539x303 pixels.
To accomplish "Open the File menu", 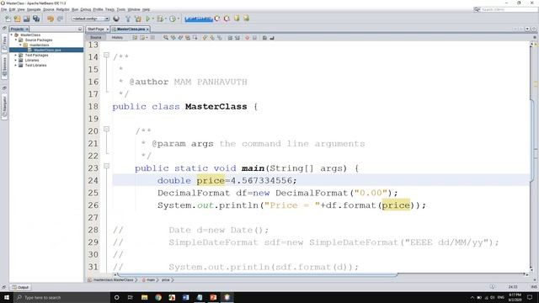I will [x=3, y=9].
